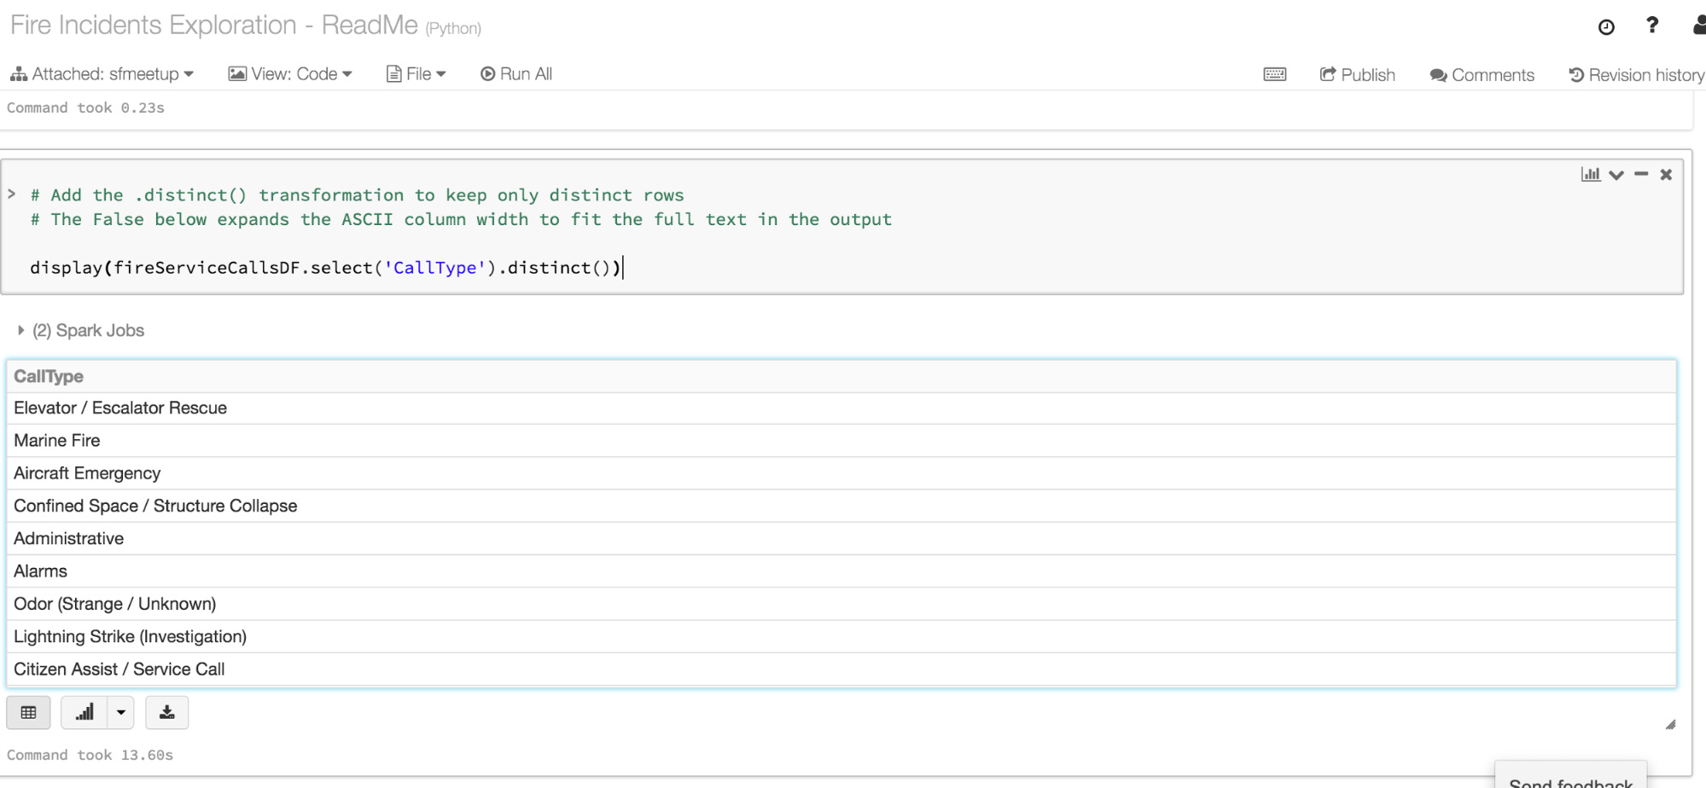Open the File menu

pos(416,74)
